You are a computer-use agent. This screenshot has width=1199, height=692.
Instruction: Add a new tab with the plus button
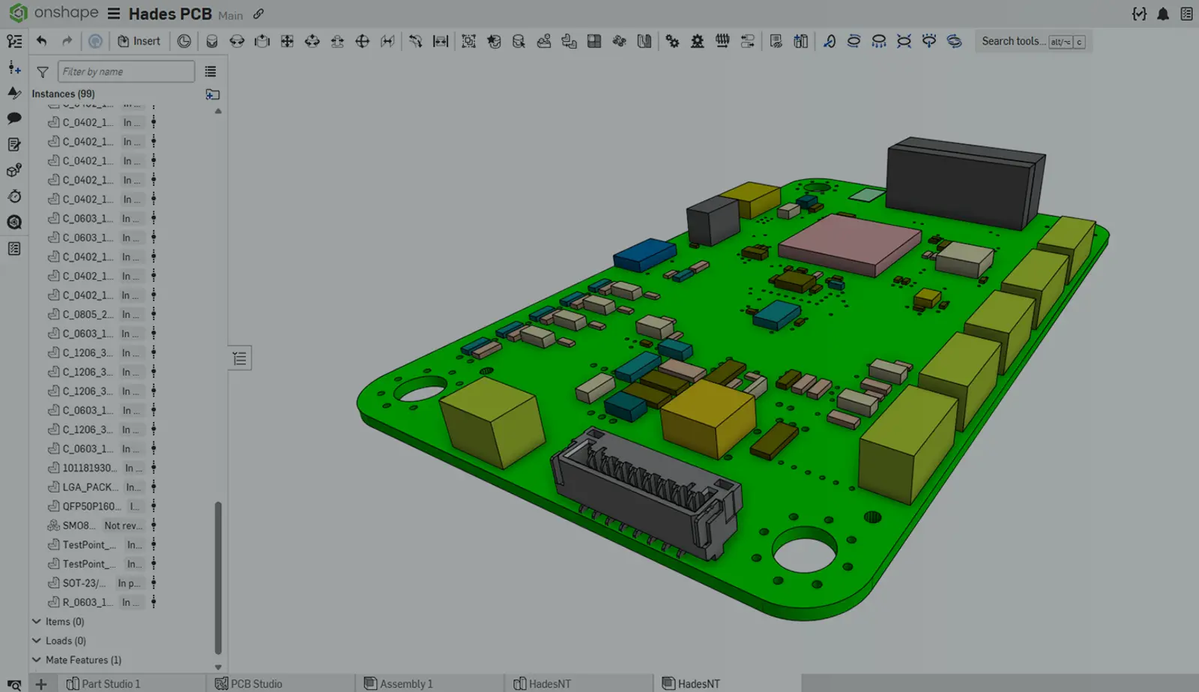(x=41, y=684)
